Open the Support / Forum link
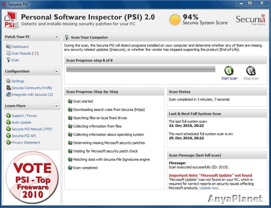 (24, 116)
